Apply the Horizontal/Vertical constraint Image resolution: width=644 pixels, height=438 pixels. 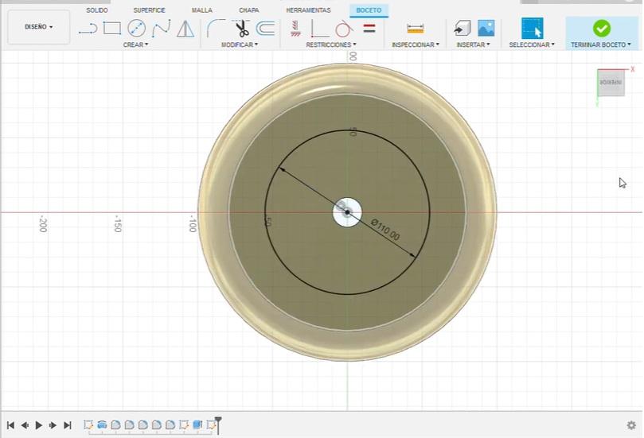pos(295,29)
